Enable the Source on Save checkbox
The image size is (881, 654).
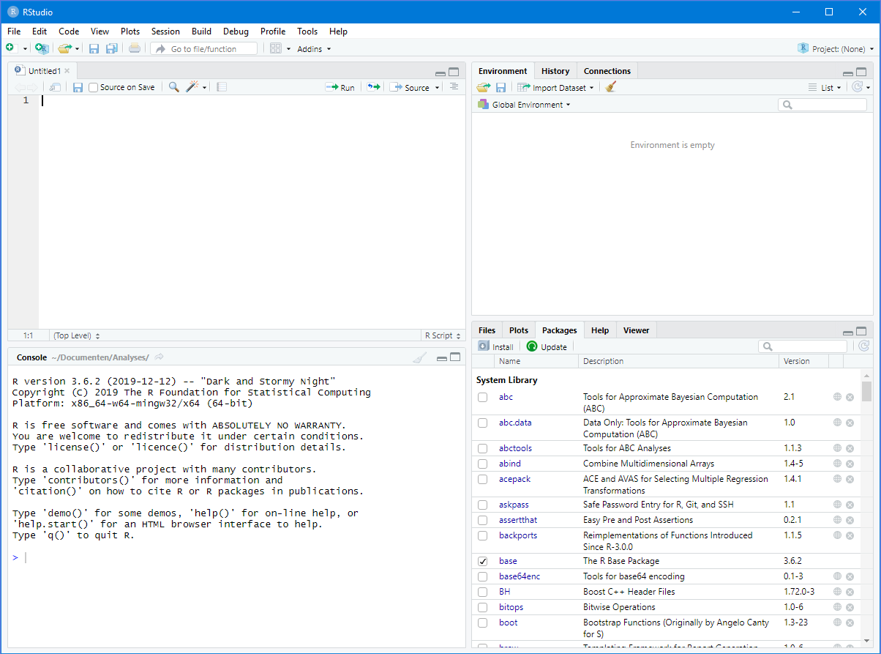point(94,88)
